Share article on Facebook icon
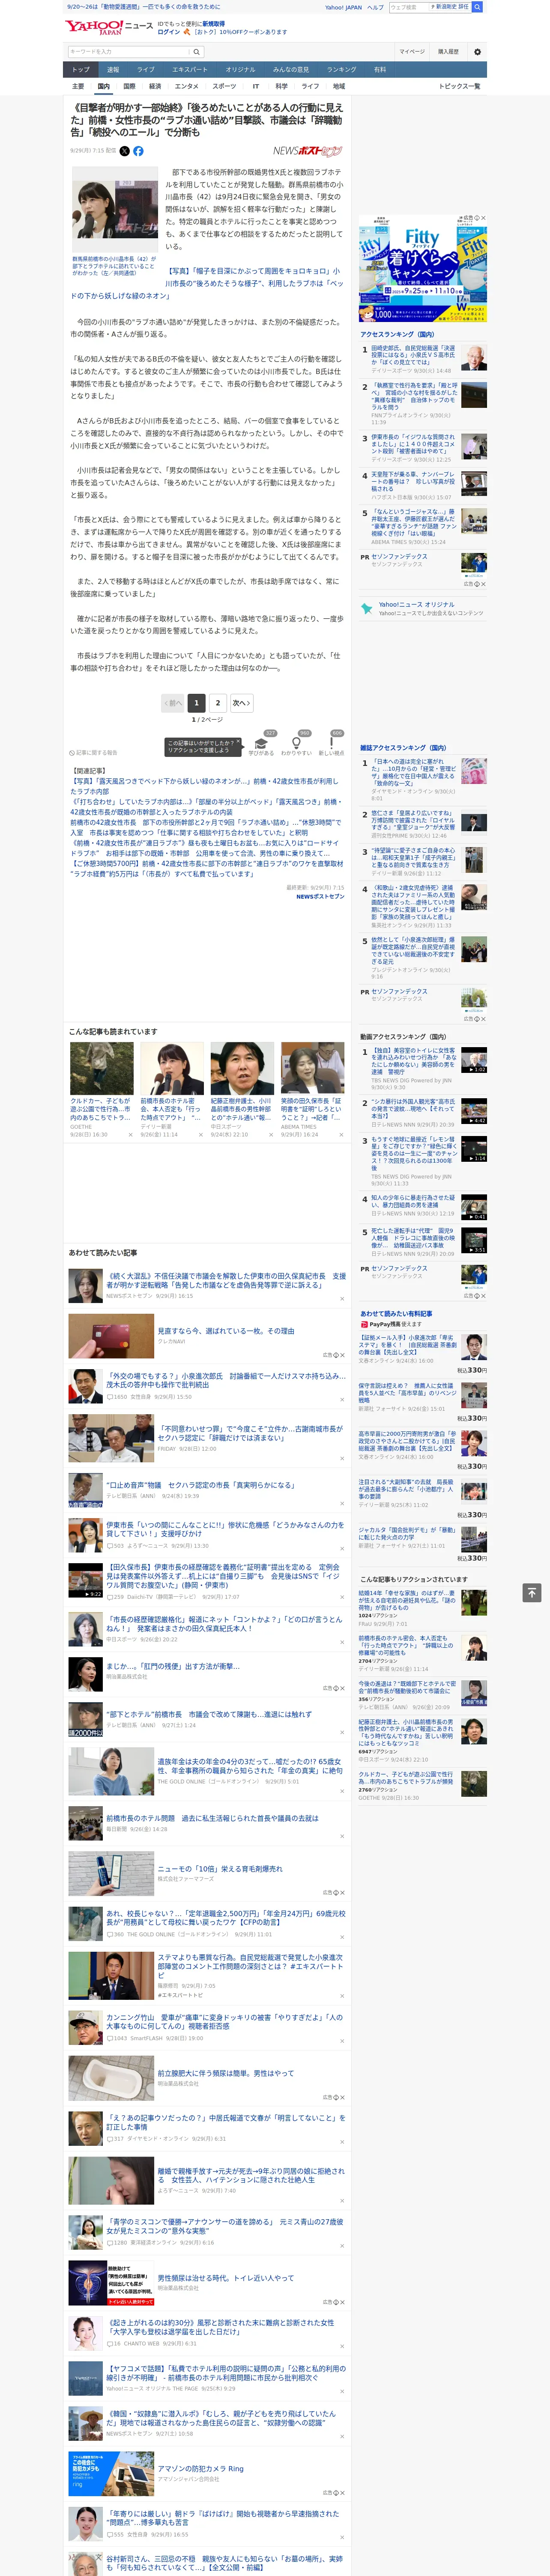This screenshot has width=550, height=2576. click(x=139, y=151)
